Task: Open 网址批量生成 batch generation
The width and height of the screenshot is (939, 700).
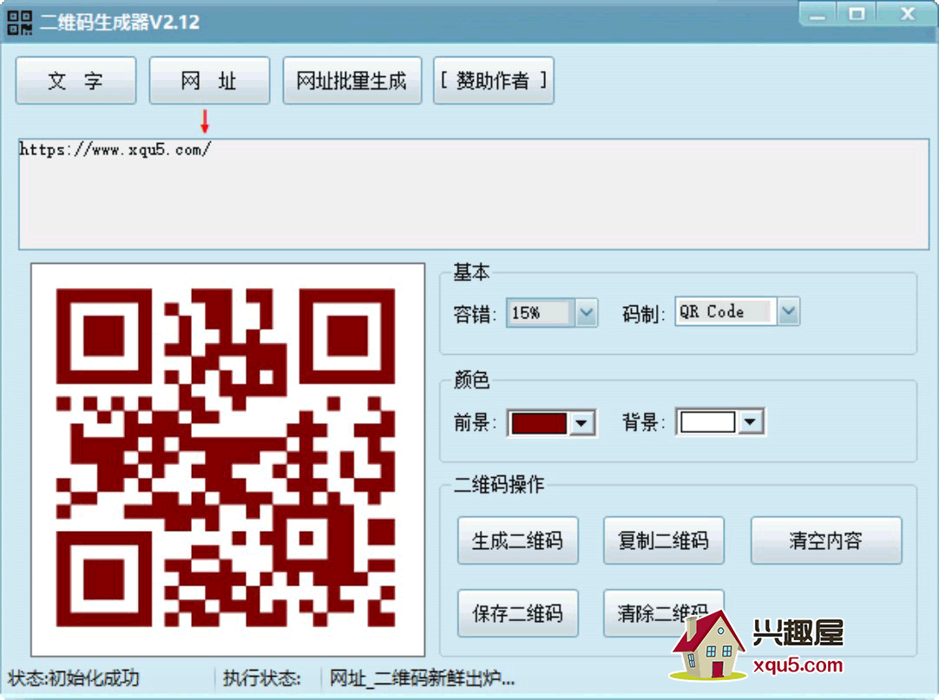Action: pos(352,81)
